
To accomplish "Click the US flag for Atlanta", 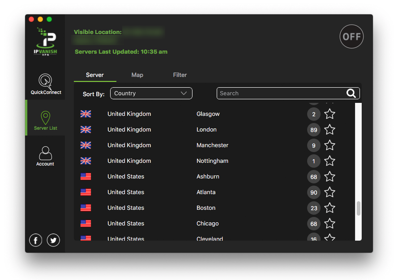I will point(86,192).
